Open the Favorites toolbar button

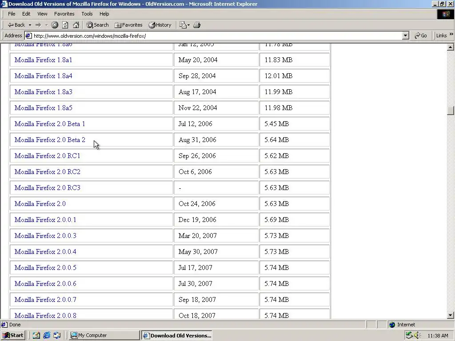[x=128, y=25]
